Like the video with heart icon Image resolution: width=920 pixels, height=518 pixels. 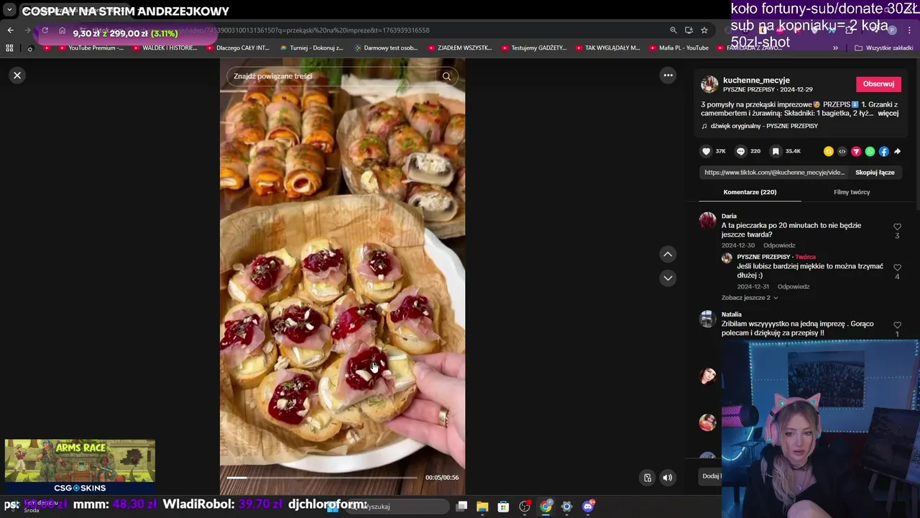tap(707, 151)
